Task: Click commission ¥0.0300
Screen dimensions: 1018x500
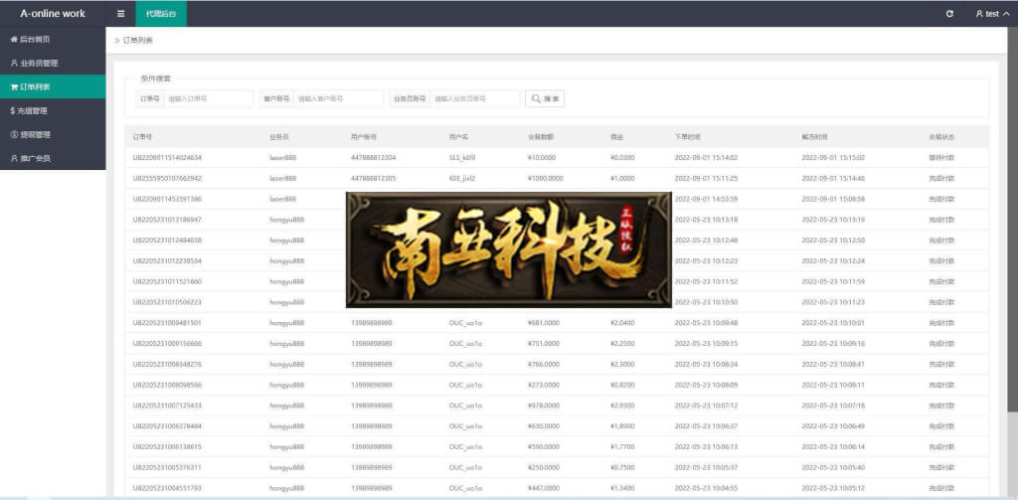Action: 622,157
